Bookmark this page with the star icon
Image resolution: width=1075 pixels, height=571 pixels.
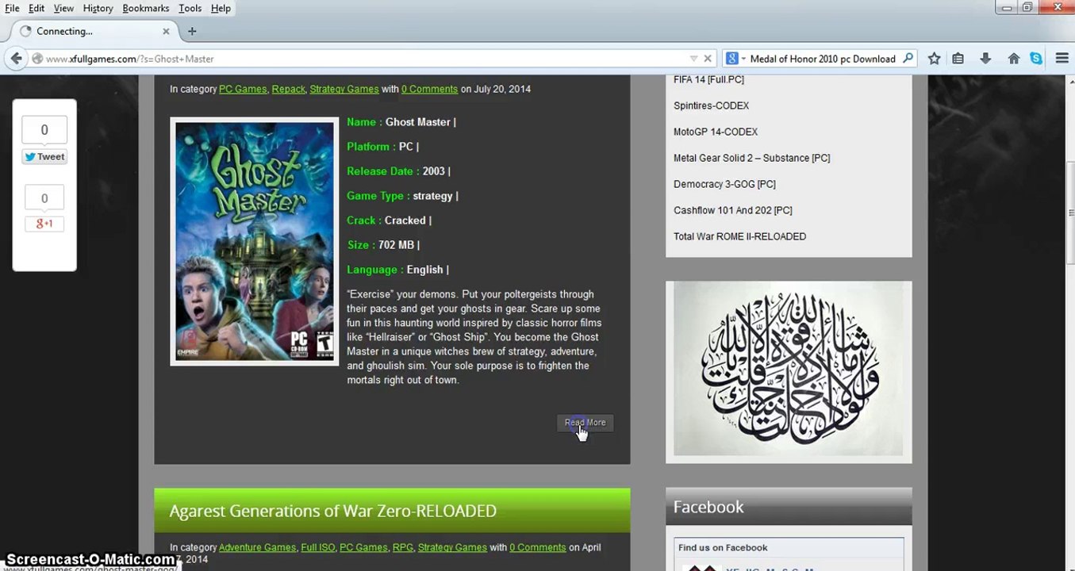coord(934,59)
